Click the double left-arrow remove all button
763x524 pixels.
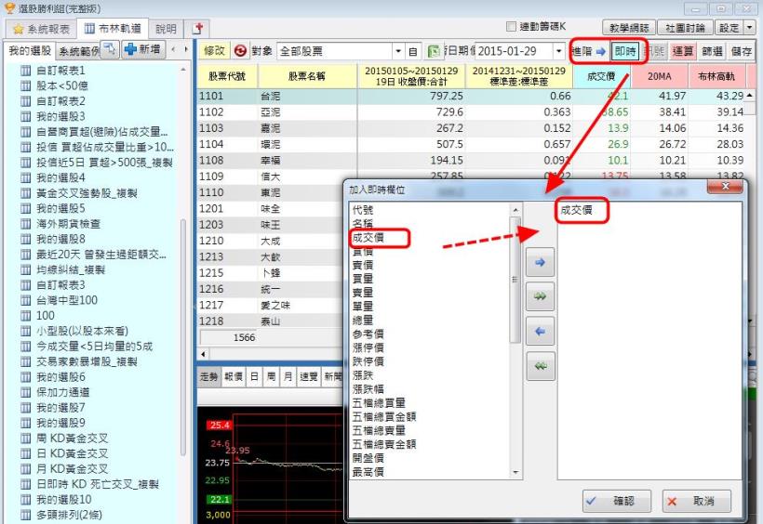pyautogui.click(x=540, y=366)
